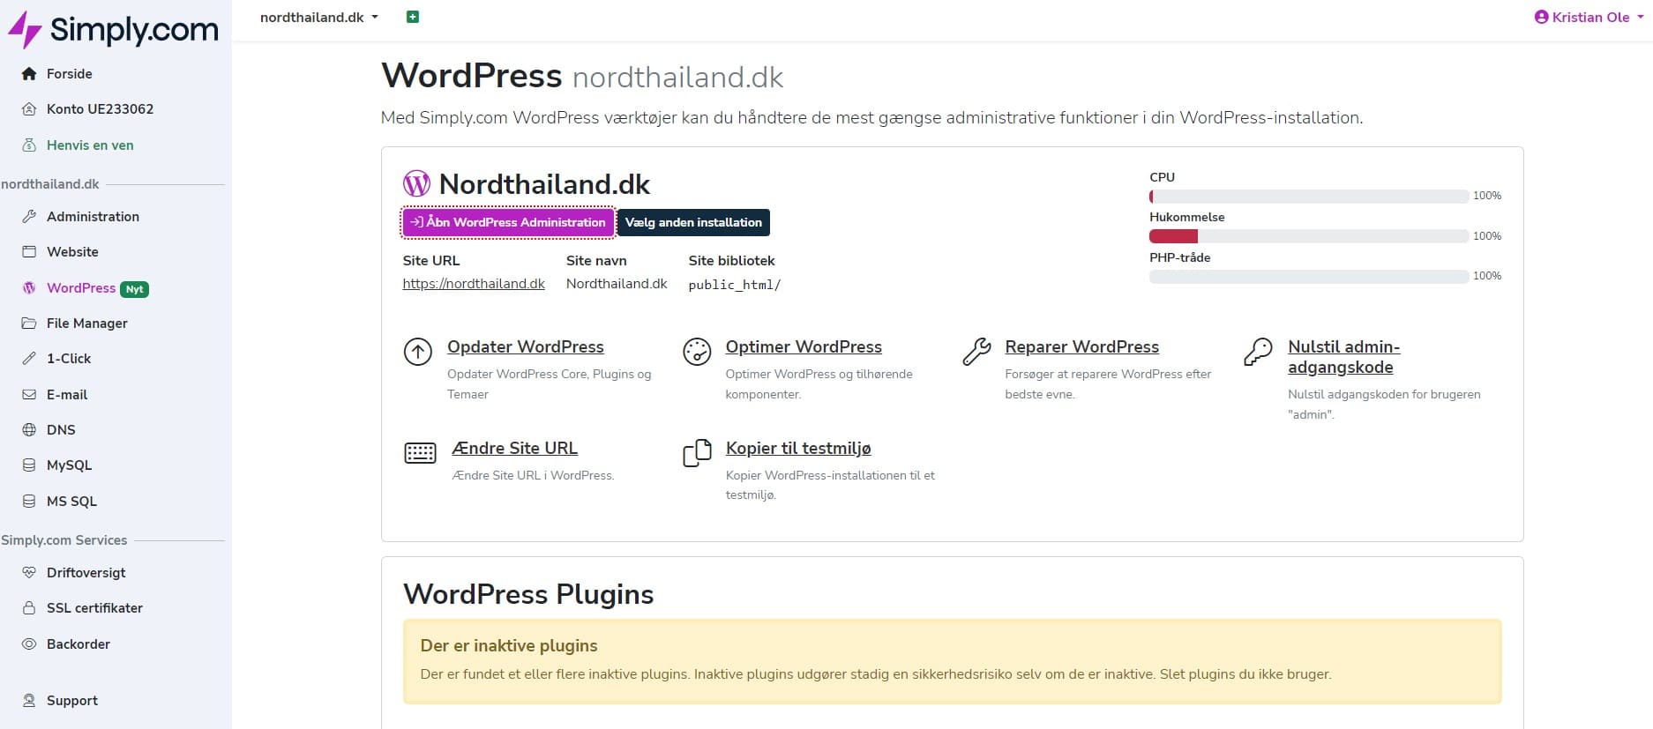Click the Nulstil admin-adgangskode link

click(1343, 357)
